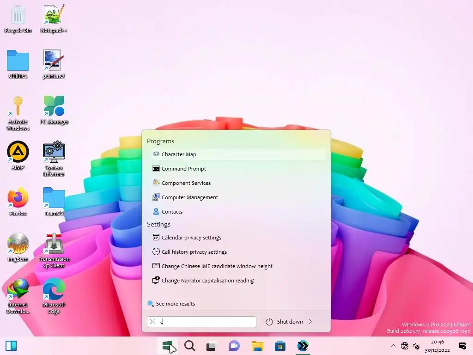Open PC Manager desktop shortcut

pyautogui.click(x=54, y=110)
